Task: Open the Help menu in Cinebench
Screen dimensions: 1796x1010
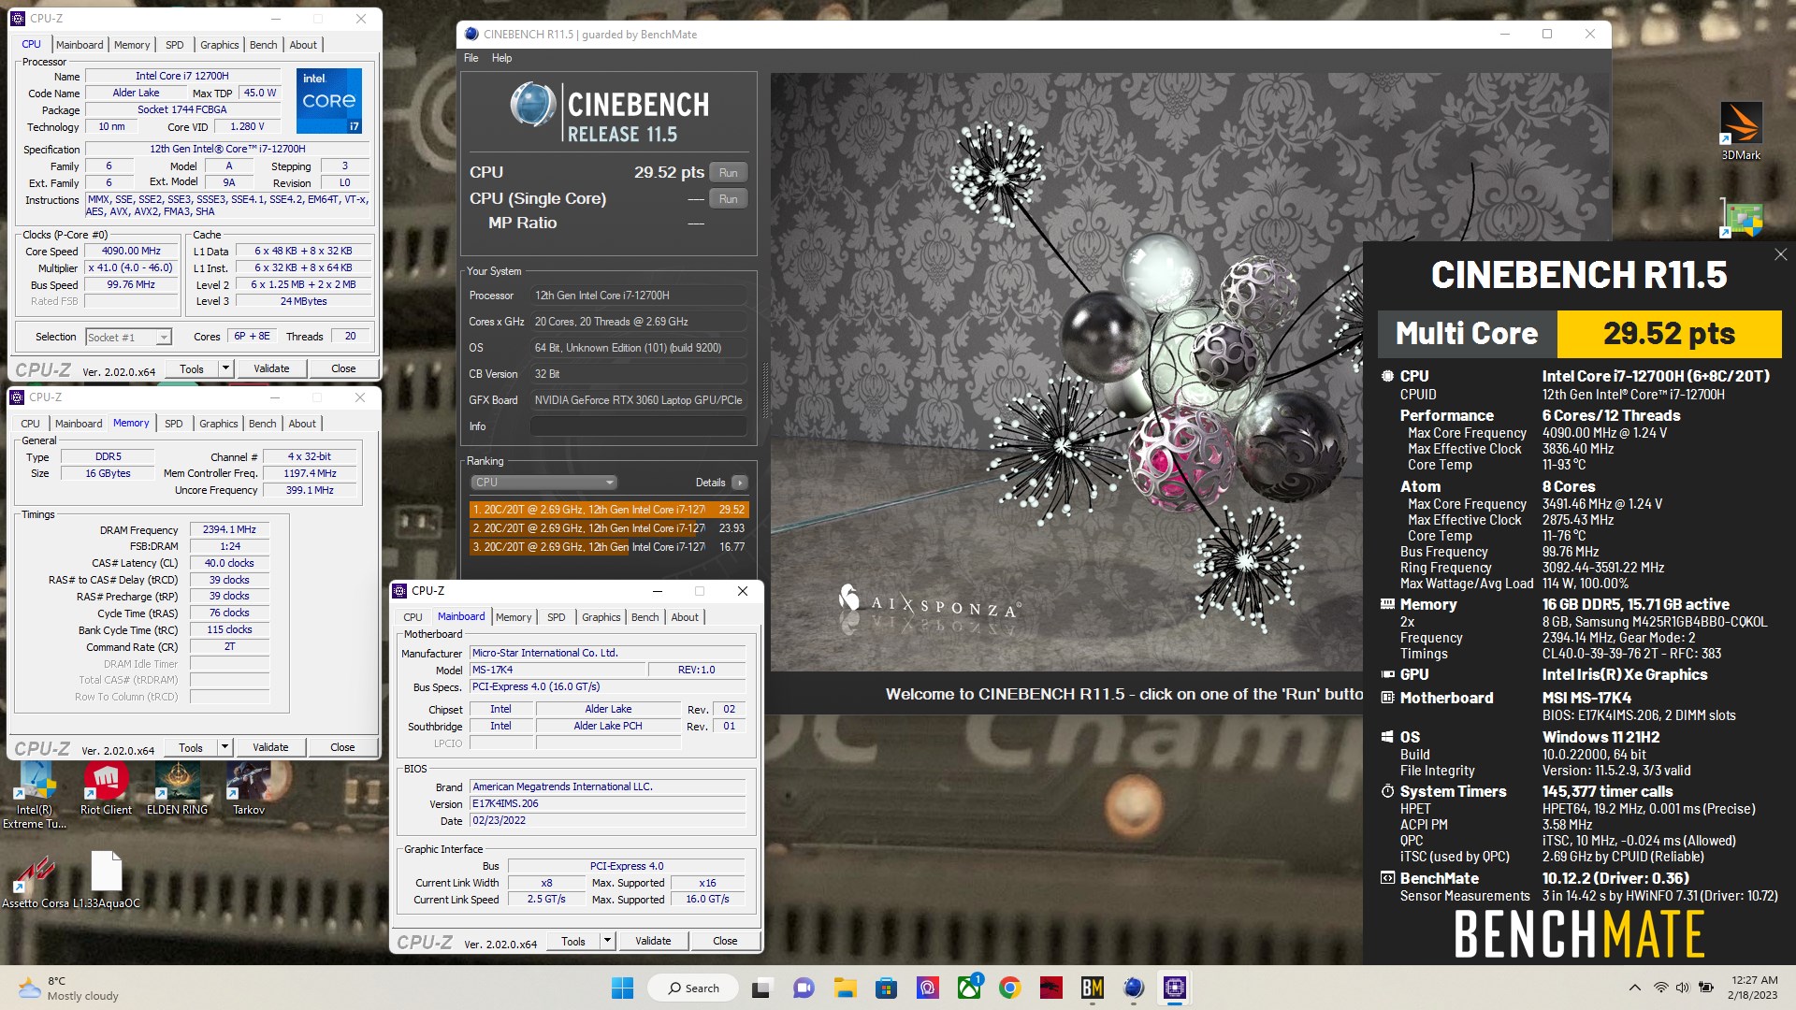Action: (502, 58)
